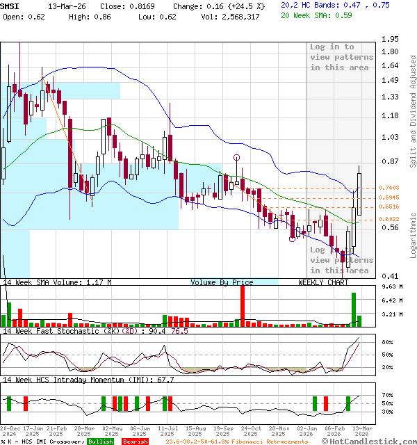Screen dimensions: 417x445
Task: Click the upper 'Log in to view patterns' notice
Action: pos(341,57)
